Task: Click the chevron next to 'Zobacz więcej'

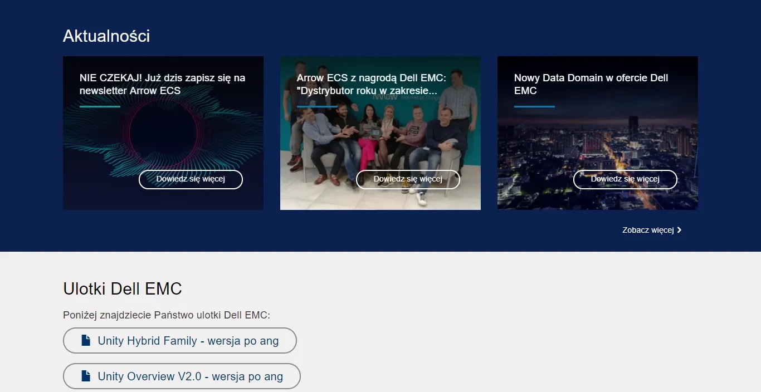Action: click(679, 230)
